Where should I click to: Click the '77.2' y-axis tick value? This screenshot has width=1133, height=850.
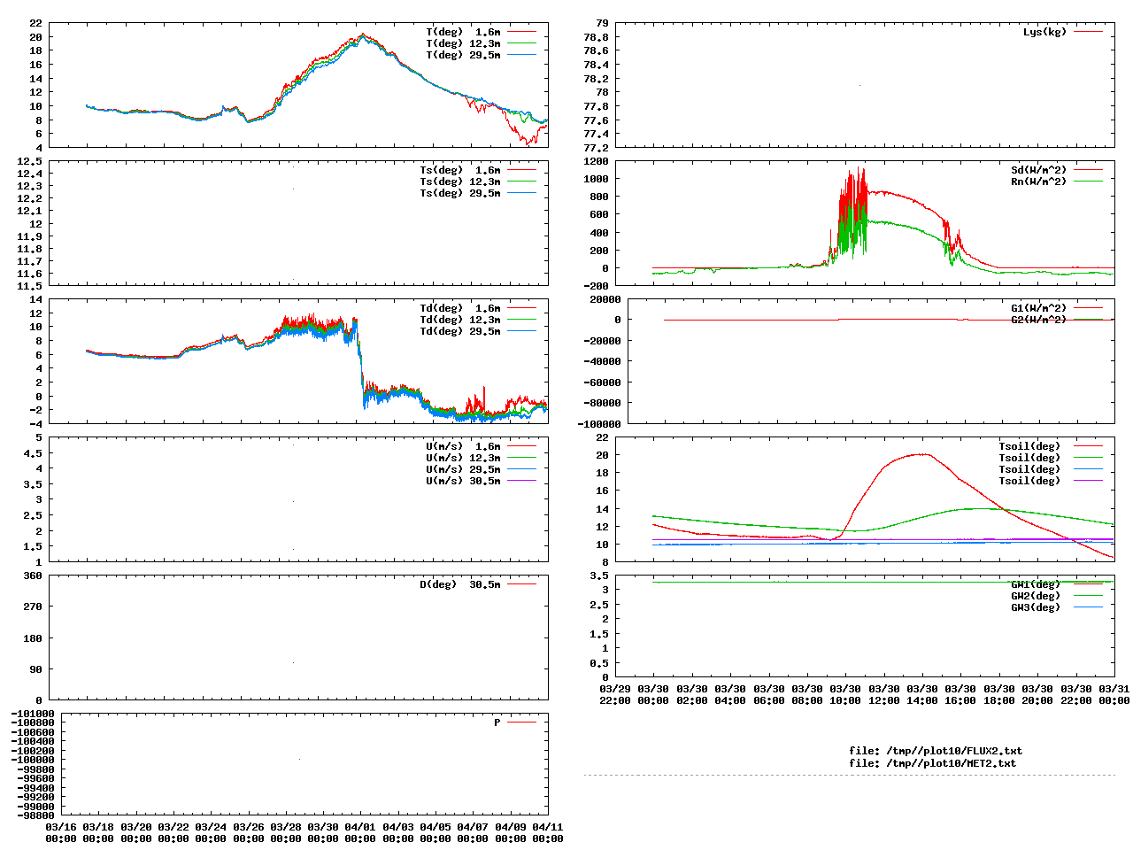pyautogui.click(x=596, y=148)
